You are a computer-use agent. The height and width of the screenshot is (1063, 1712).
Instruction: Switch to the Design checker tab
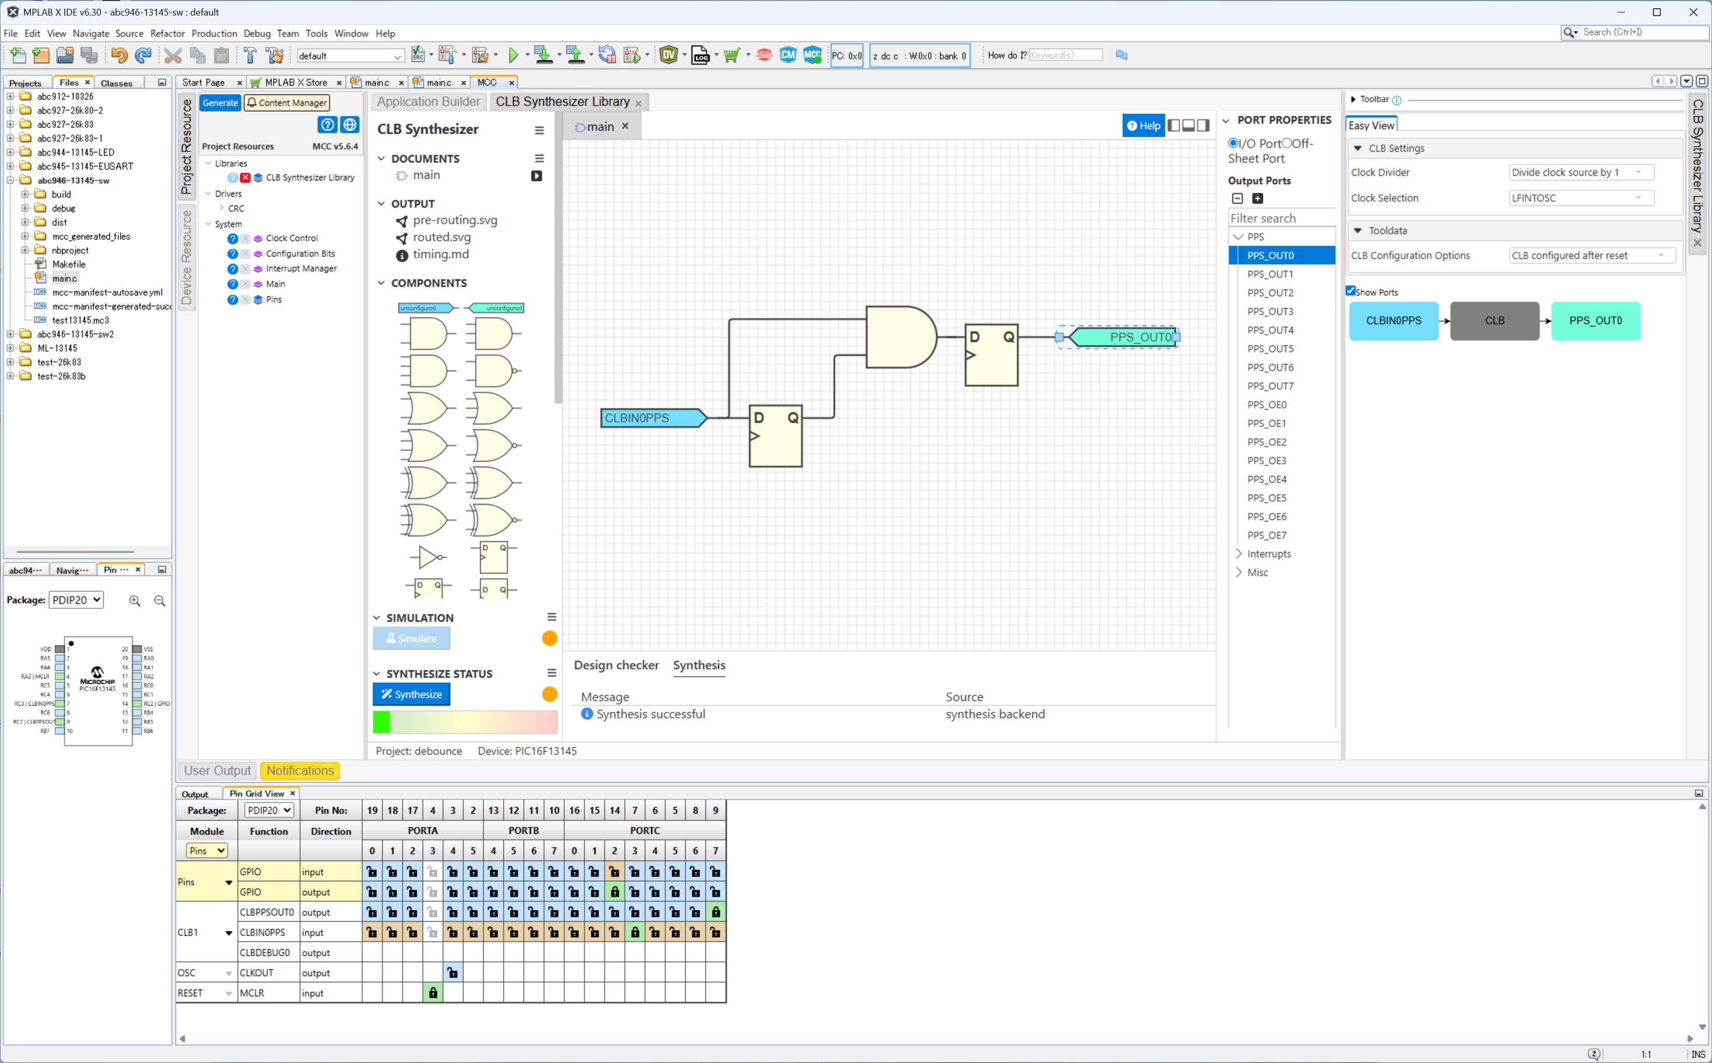616,665
